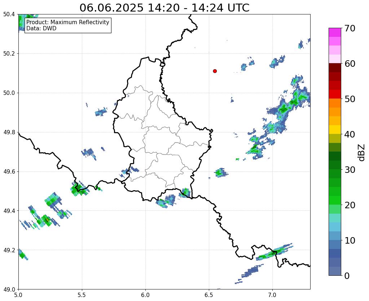Click the yellow colorbar segment near 40
Screen dimensions: 369x301
[335, 130]
